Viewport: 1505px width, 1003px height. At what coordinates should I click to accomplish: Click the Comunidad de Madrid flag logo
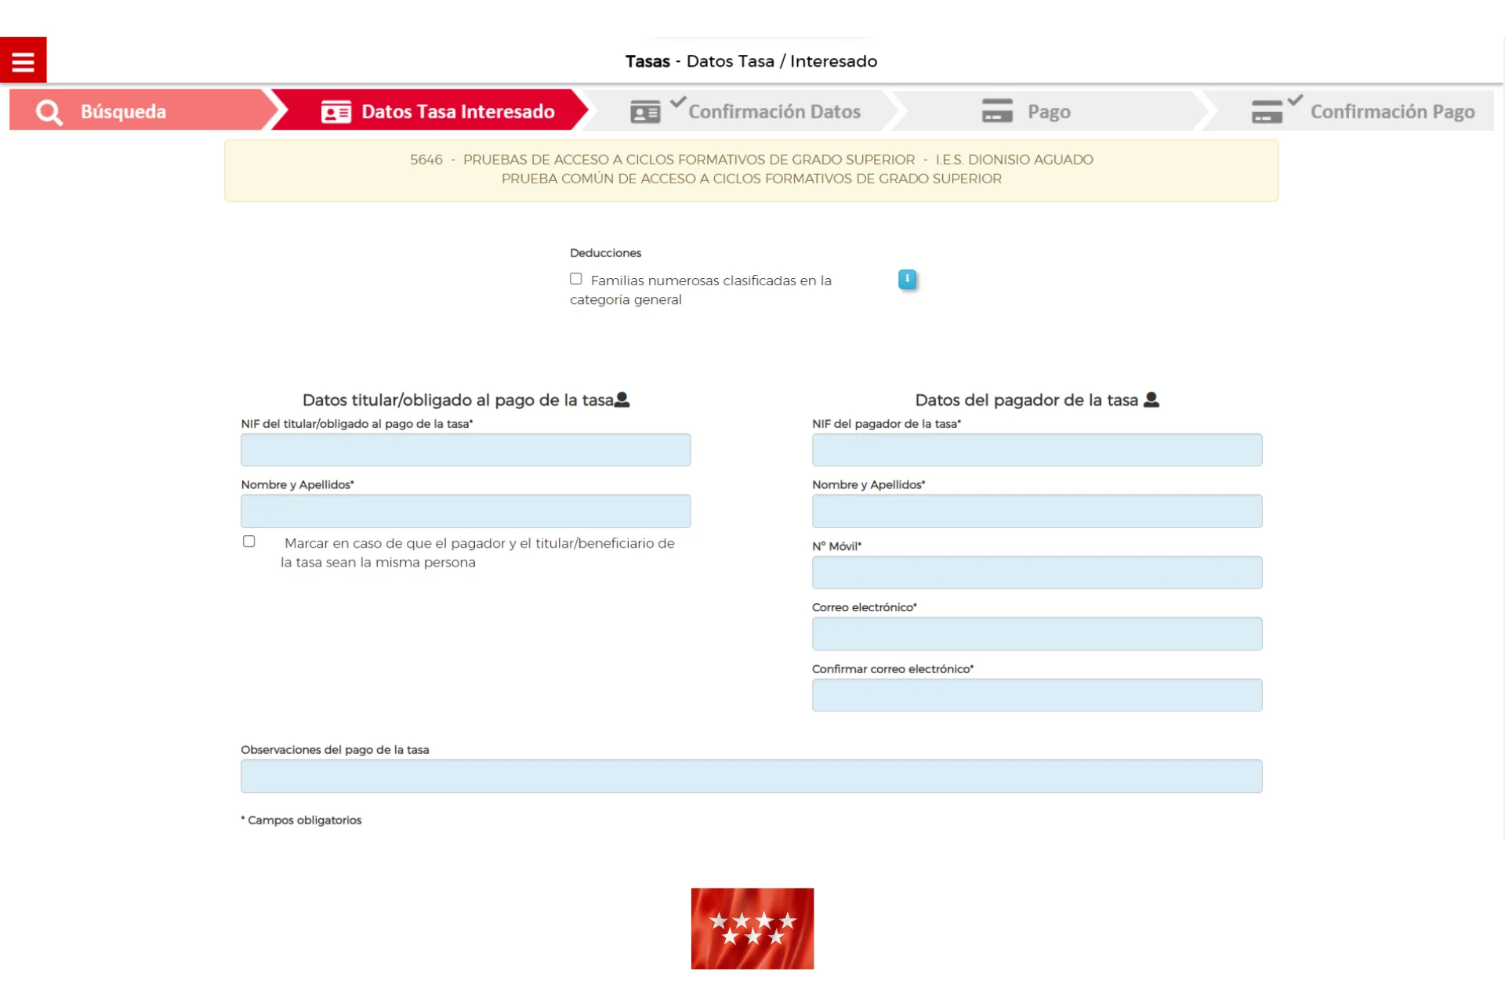(752, 929)
